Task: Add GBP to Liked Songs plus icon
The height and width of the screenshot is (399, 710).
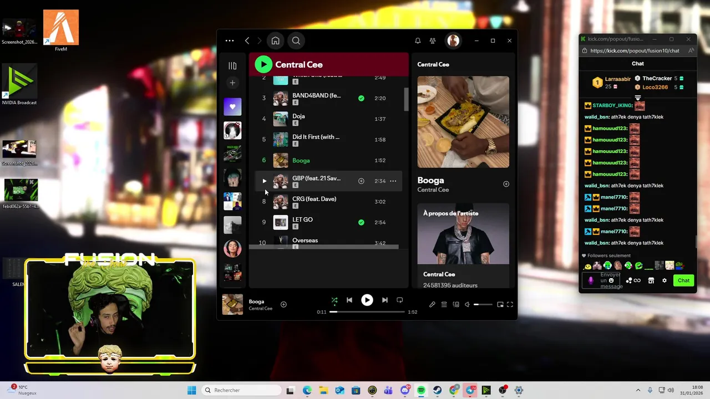Action: [x=361, y=181]
